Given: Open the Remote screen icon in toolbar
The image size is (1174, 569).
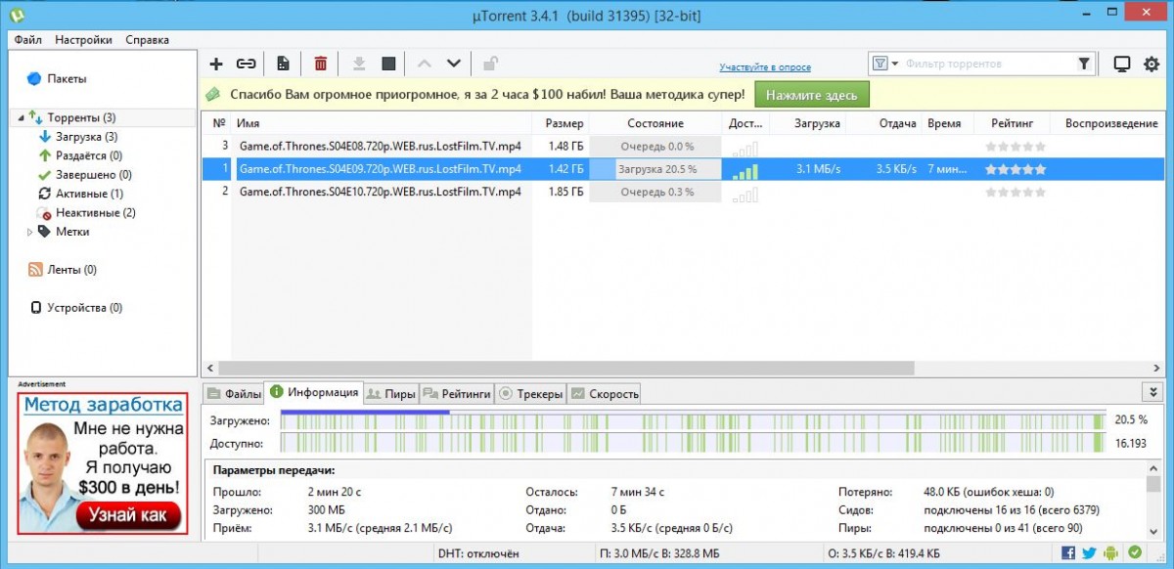Looking at the screenshot, I should coord(1122,64).
